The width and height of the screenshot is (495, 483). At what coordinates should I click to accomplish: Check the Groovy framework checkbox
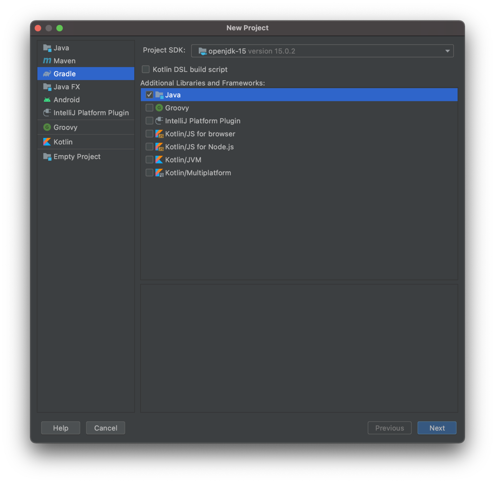pyautogui.click(x=149, y=108)
